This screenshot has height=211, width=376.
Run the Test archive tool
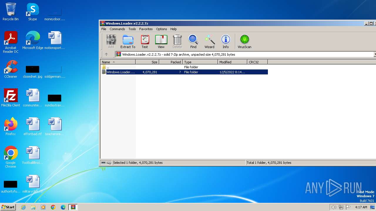(145, 41)
